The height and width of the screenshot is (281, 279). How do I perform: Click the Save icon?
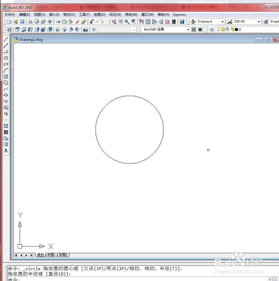(x=22, y=22)
